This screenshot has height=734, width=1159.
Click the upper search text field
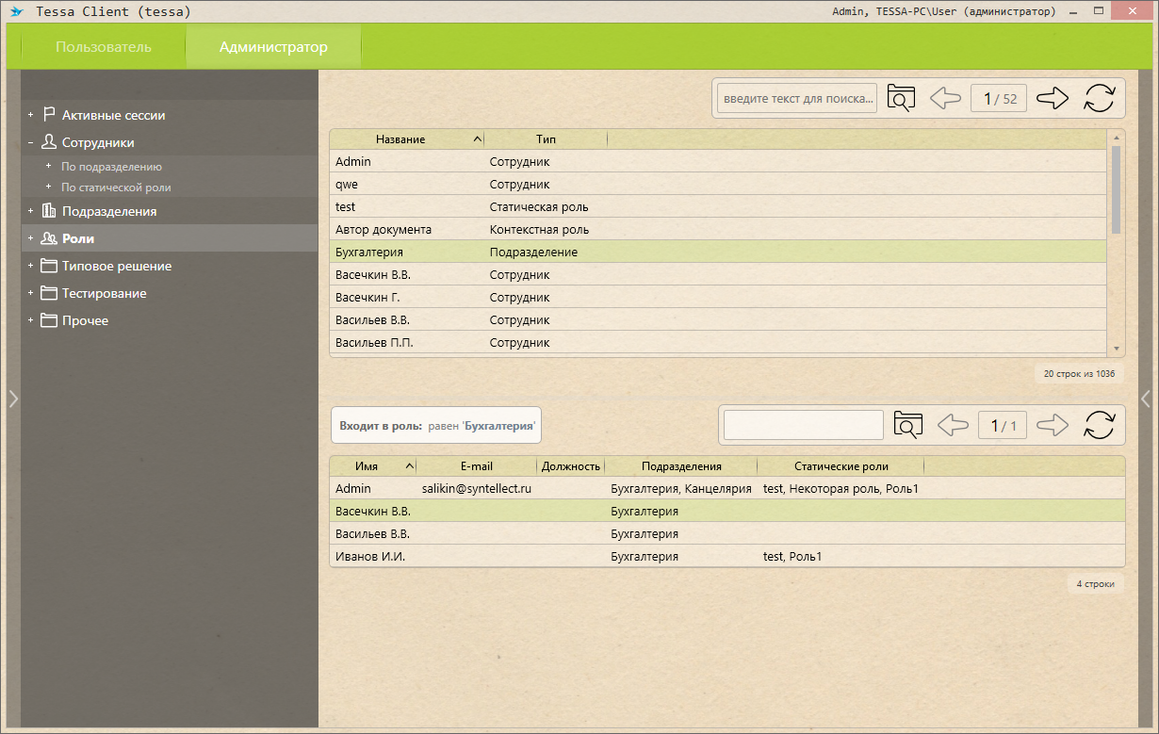click(797, 98)
